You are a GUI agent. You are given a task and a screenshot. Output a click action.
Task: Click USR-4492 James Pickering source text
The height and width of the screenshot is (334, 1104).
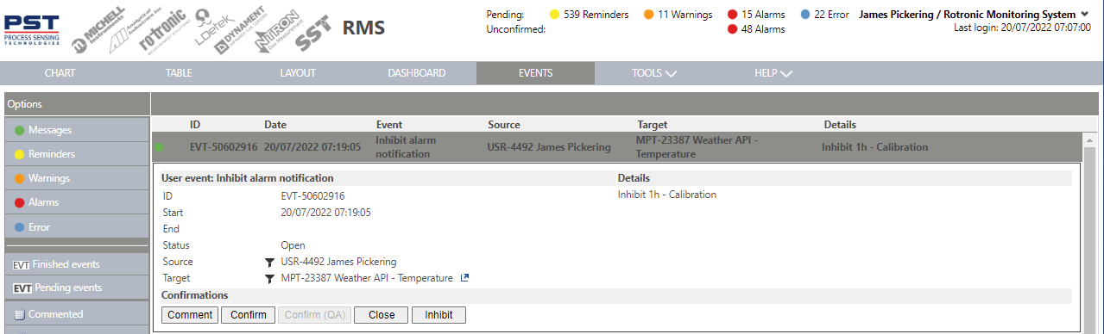(339, 262)
